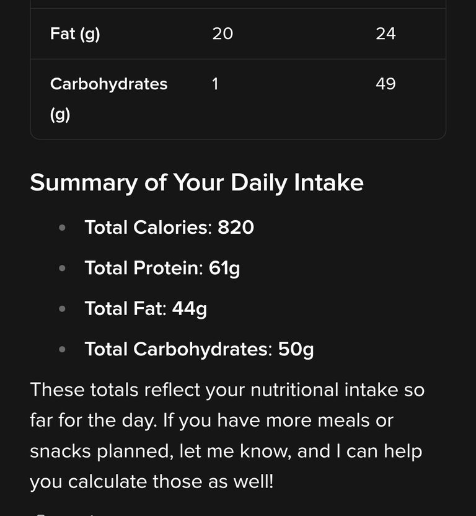This screenshot has width=476, height=516.
Task: Click the Fat value 20 in the table
Action: click(x=223, y=33)
